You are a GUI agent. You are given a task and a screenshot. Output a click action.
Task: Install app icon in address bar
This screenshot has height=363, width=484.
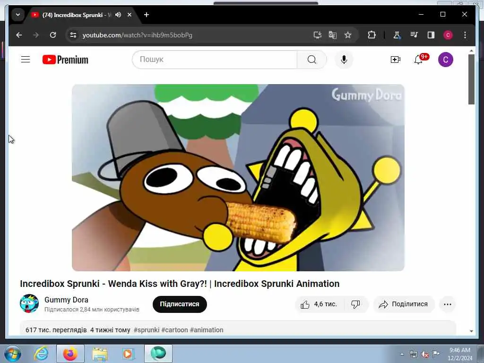pyautogui.click(x=317, y=35)
